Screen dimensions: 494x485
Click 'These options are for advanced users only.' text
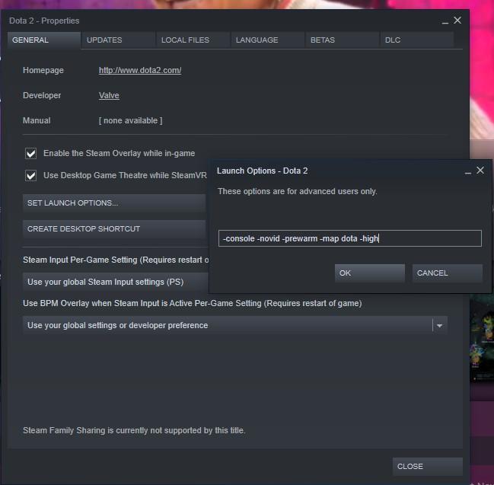point(298,191)
